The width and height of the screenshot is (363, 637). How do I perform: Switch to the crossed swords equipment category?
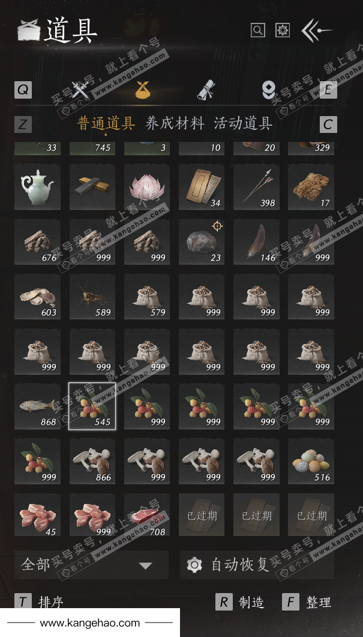[80, 90]
